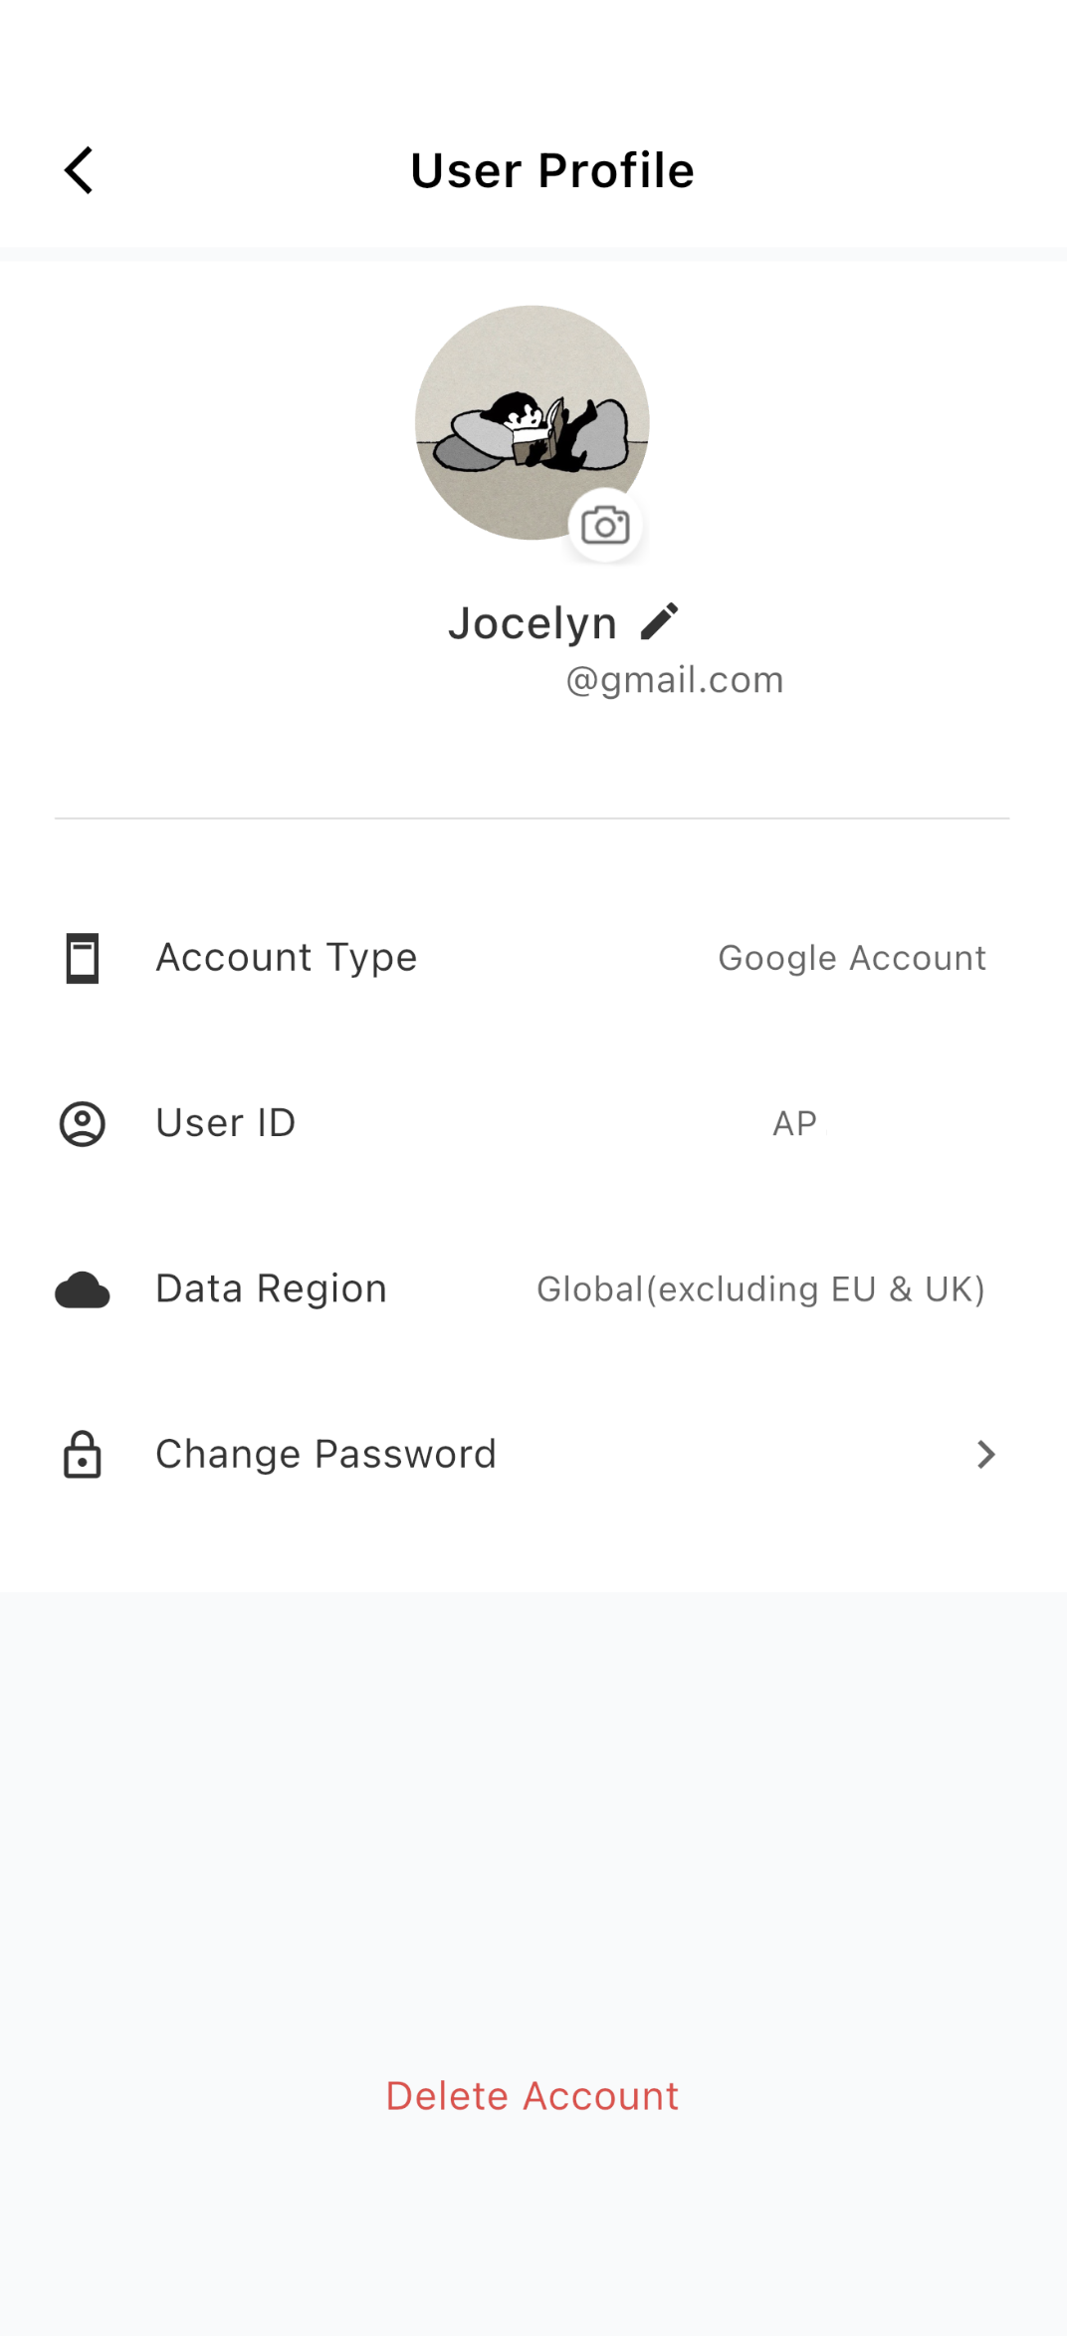Select the AP user ID value
The image size is (1067, 2336).
795,1123
